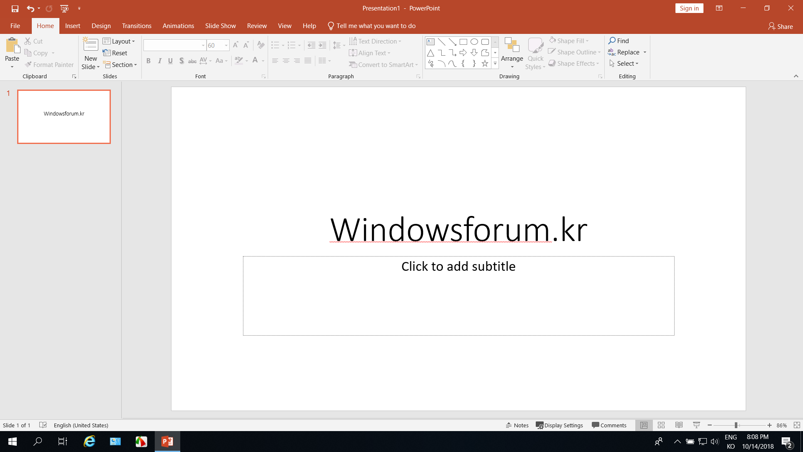
Task: Align text right
Action: [297, 61]
